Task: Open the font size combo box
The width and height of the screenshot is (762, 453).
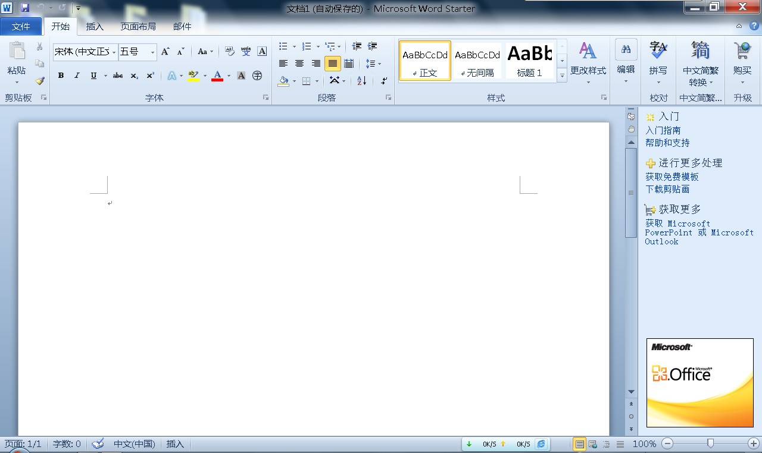Action: click(138, 52)
